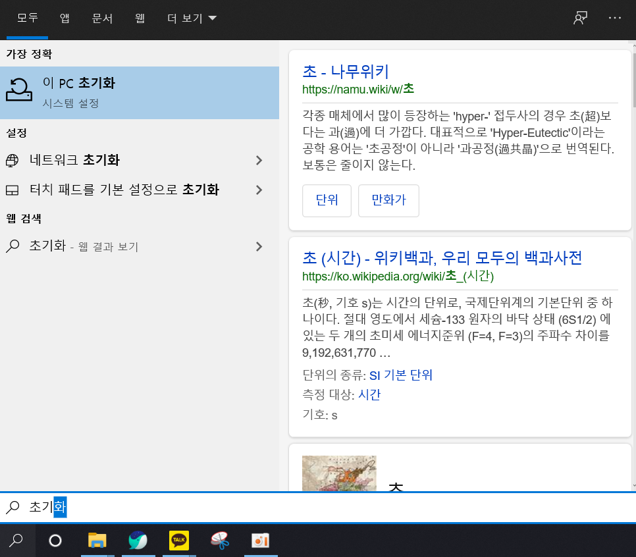636x557 pixels.
Task: Open the PowerPoint-style app on taskbar
Action: coord(261,541)
